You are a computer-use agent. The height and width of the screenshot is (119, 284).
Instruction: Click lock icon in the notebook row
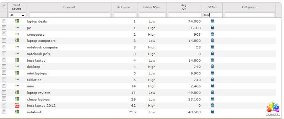213,112
